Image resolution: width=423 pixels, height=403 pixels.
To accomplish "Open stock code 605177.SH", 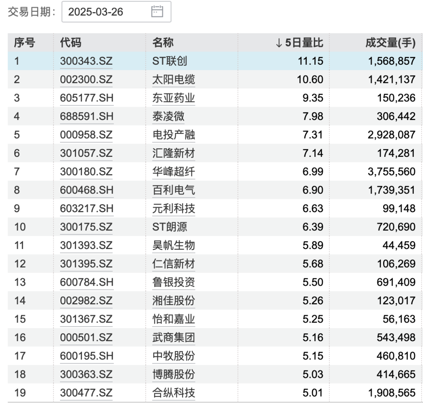I will [x=87, y=98].
